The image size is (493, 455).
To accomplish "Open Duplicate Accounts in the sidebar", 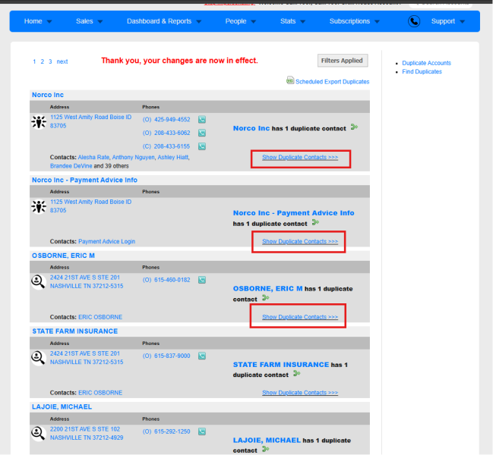I will point(426,63).
